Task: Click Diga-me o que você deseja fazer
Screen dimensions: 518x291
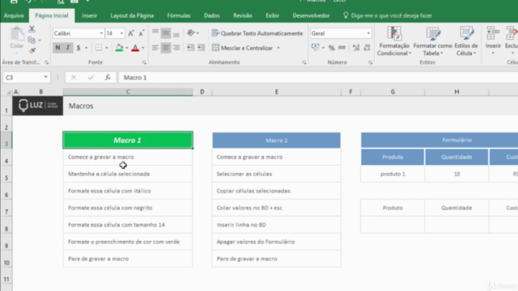Action: [388, 15]
